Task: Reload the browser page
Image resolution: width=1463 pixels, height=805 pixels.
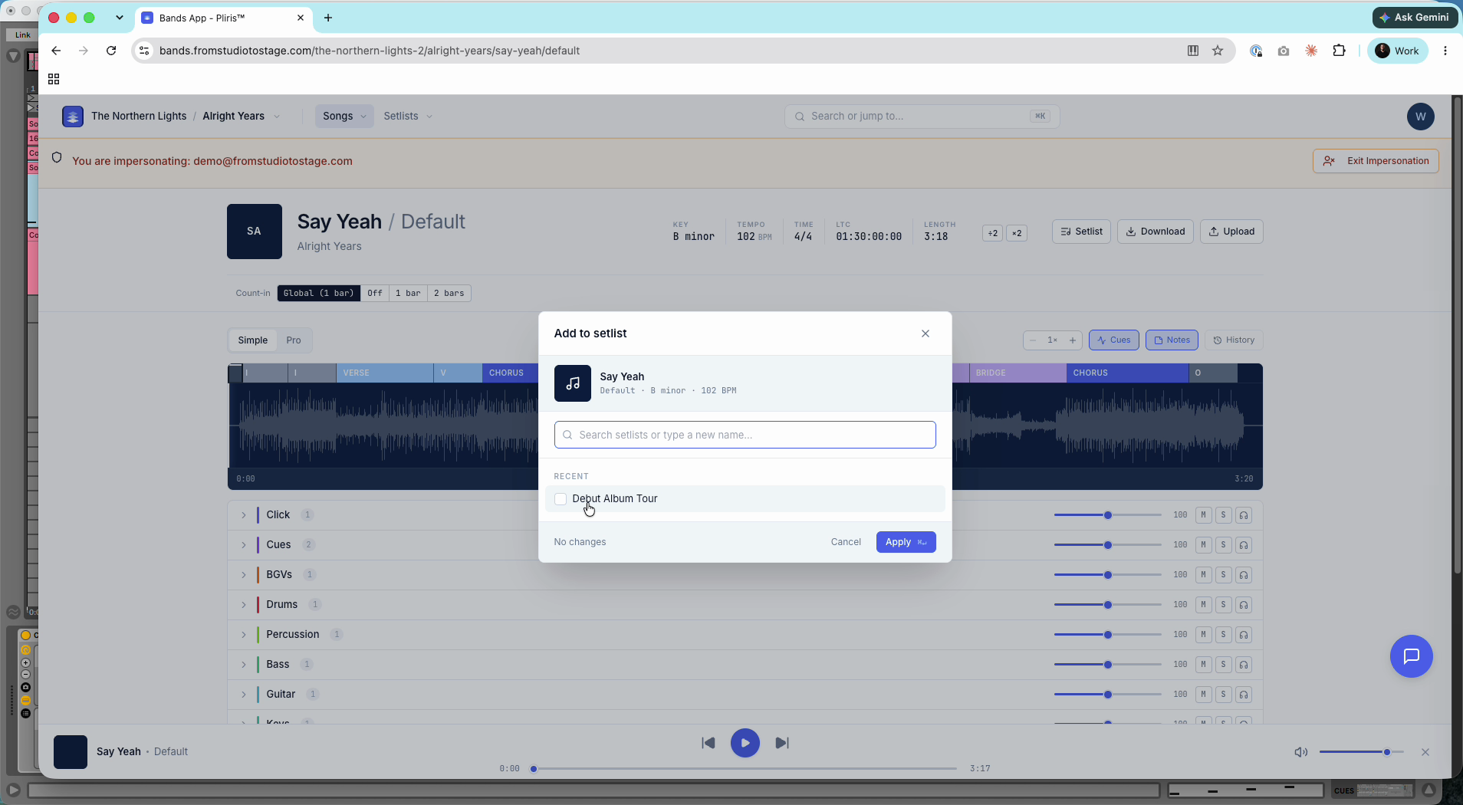Action: (112, 51)
